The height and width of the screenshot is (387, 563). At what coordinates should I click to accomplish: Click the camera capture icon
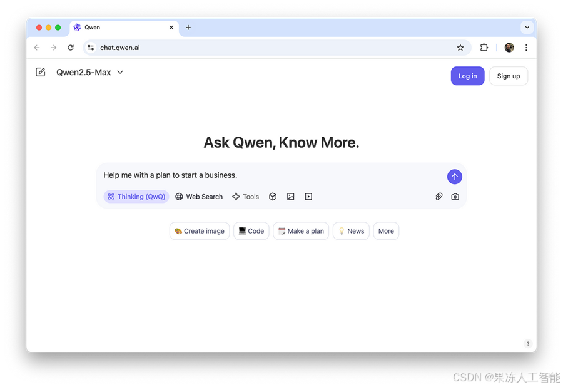tap(455, 197)
